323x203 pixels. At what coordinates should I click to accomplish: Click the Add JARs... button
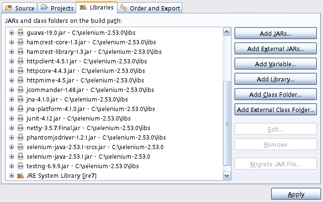coord(275,33)
